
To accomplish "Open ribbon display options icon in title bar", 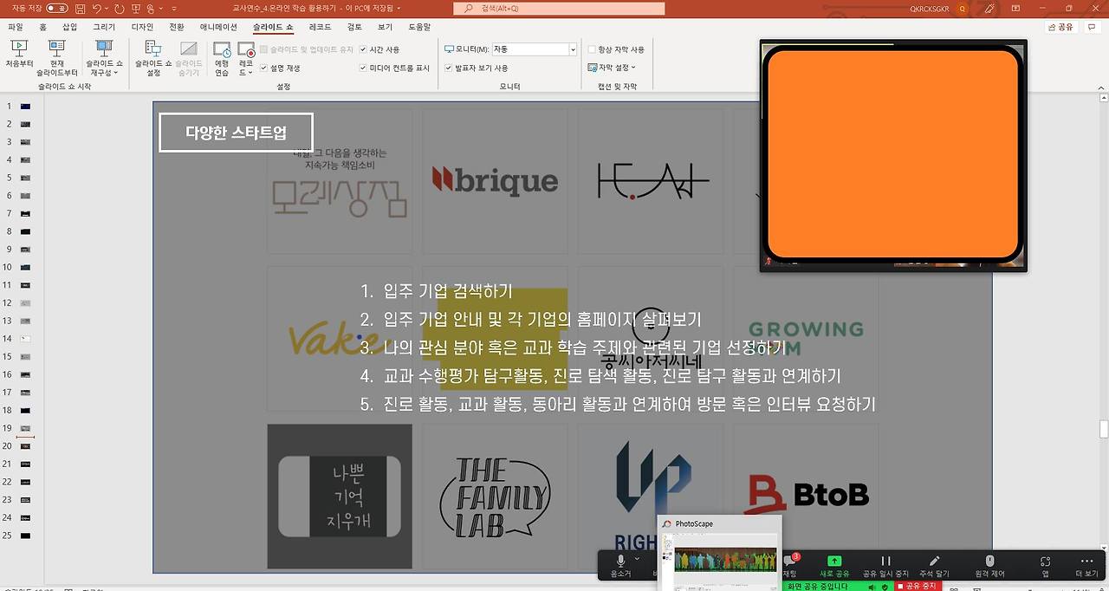I will pyautogui.click(x=1016, y=8).
